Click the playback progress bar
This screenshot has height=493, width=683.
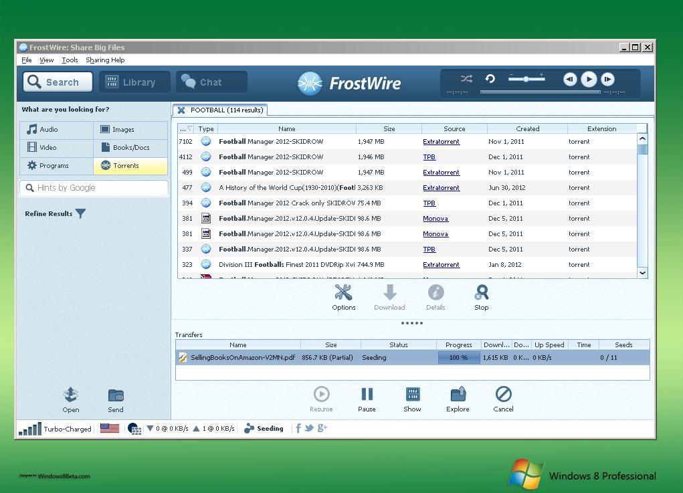click(540, 92)
